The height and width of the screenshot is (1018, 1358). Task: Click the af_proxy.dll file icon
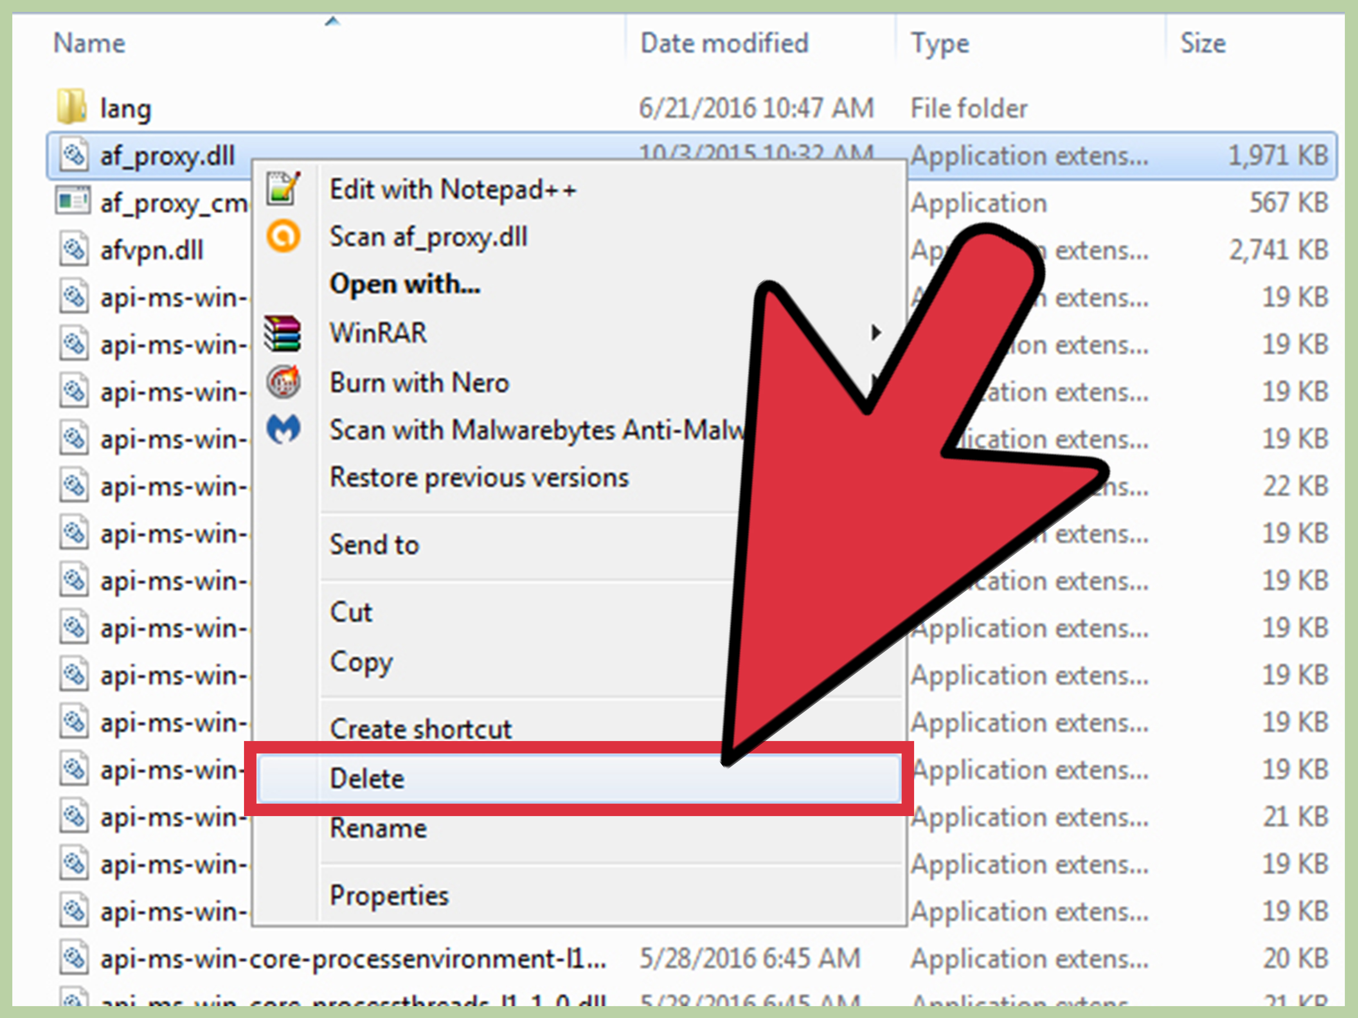74,155
